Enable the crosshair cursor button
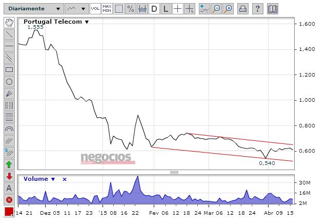Screen dimensions: 328x223 [x=178, y=9]
